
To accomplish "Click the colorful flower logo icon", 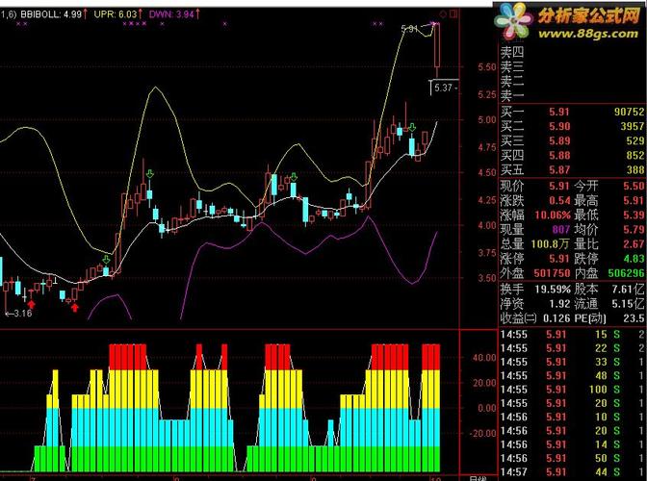I will click(514, 20).
